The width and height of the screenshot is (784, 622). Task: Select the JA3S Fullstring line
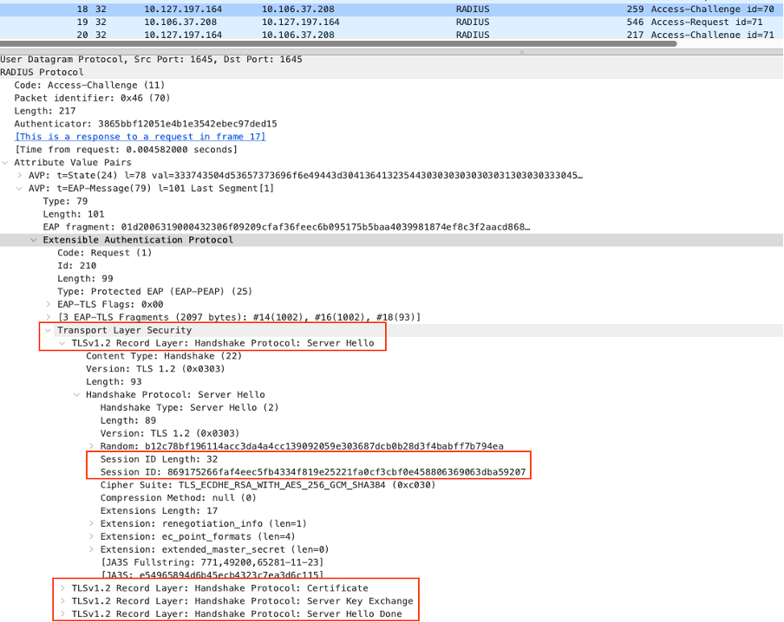pyautogui.click(x=212, y=562)
